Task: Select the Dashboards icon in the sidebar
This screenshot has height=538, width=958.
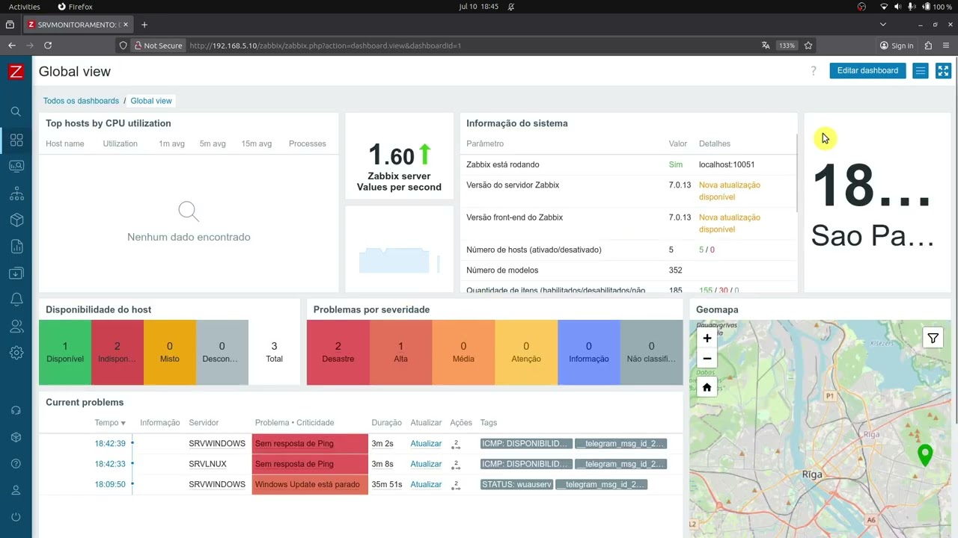Action: coord(16,140)
